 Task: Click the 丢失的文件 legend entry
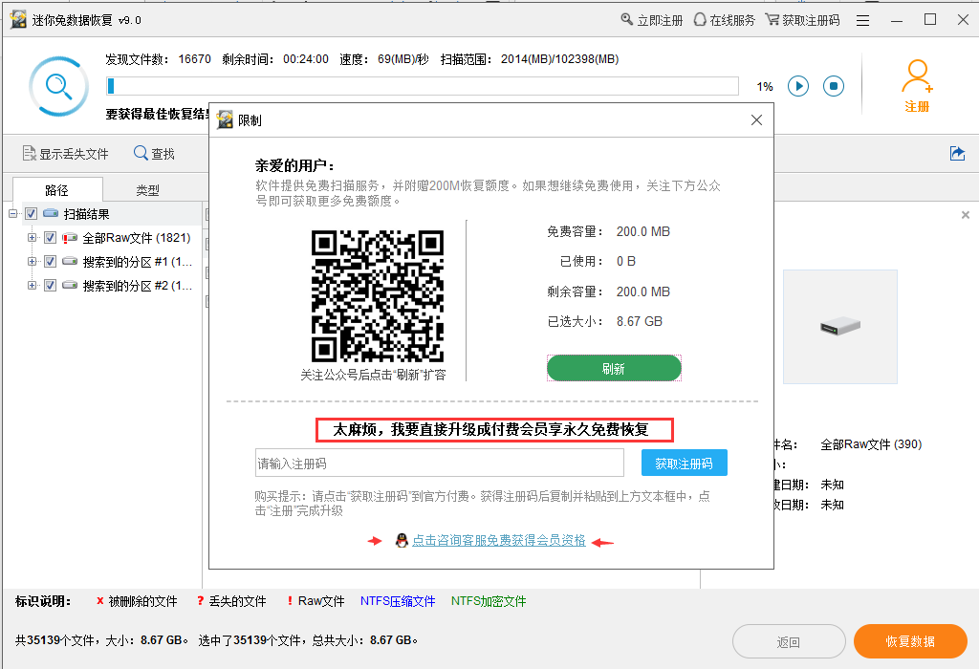pos(231,601)
